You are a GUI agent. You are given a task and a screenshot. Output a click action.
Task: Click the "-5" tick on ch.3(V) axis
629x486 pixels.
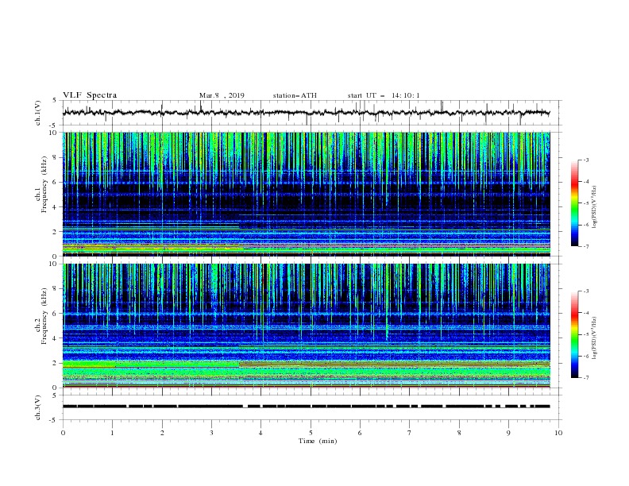click(x=54, y=420)
